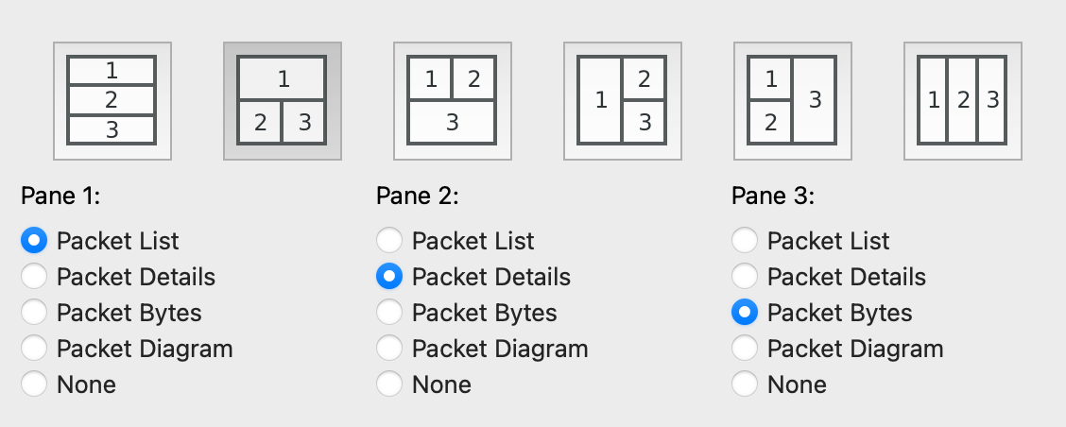Select Packet List for Pane 2
Viewport: 1066px width, 427px height.
click(389, 241)
